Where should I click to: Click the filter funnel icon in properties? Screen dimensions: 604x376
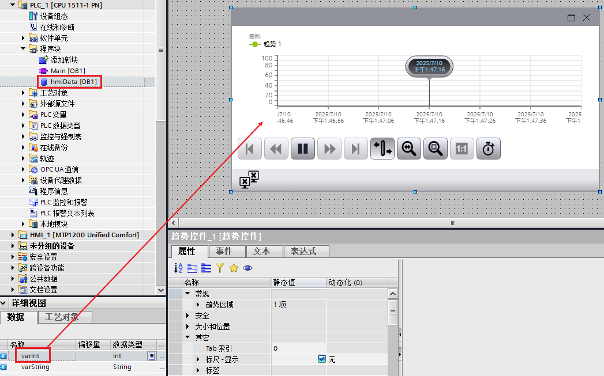pyautogui.click(x=220, y=268)
